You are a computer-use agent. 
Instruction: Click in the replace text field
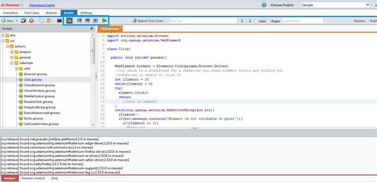point(302,21)
